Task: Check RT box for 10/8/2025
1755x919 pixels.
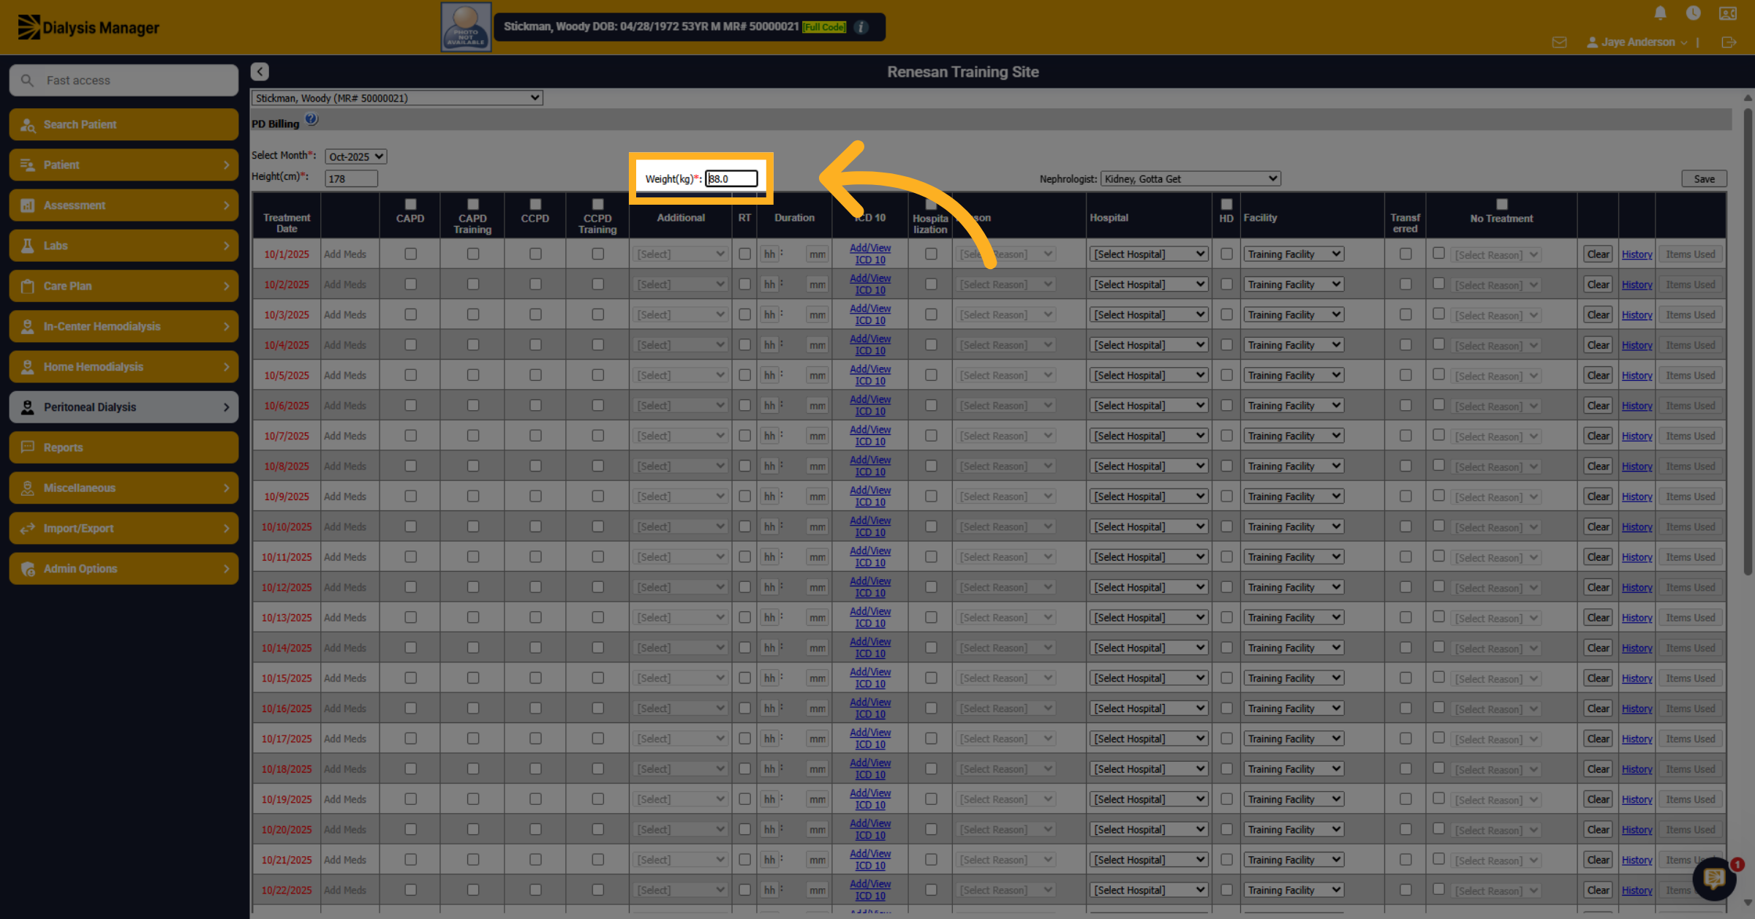Action: 744,466
